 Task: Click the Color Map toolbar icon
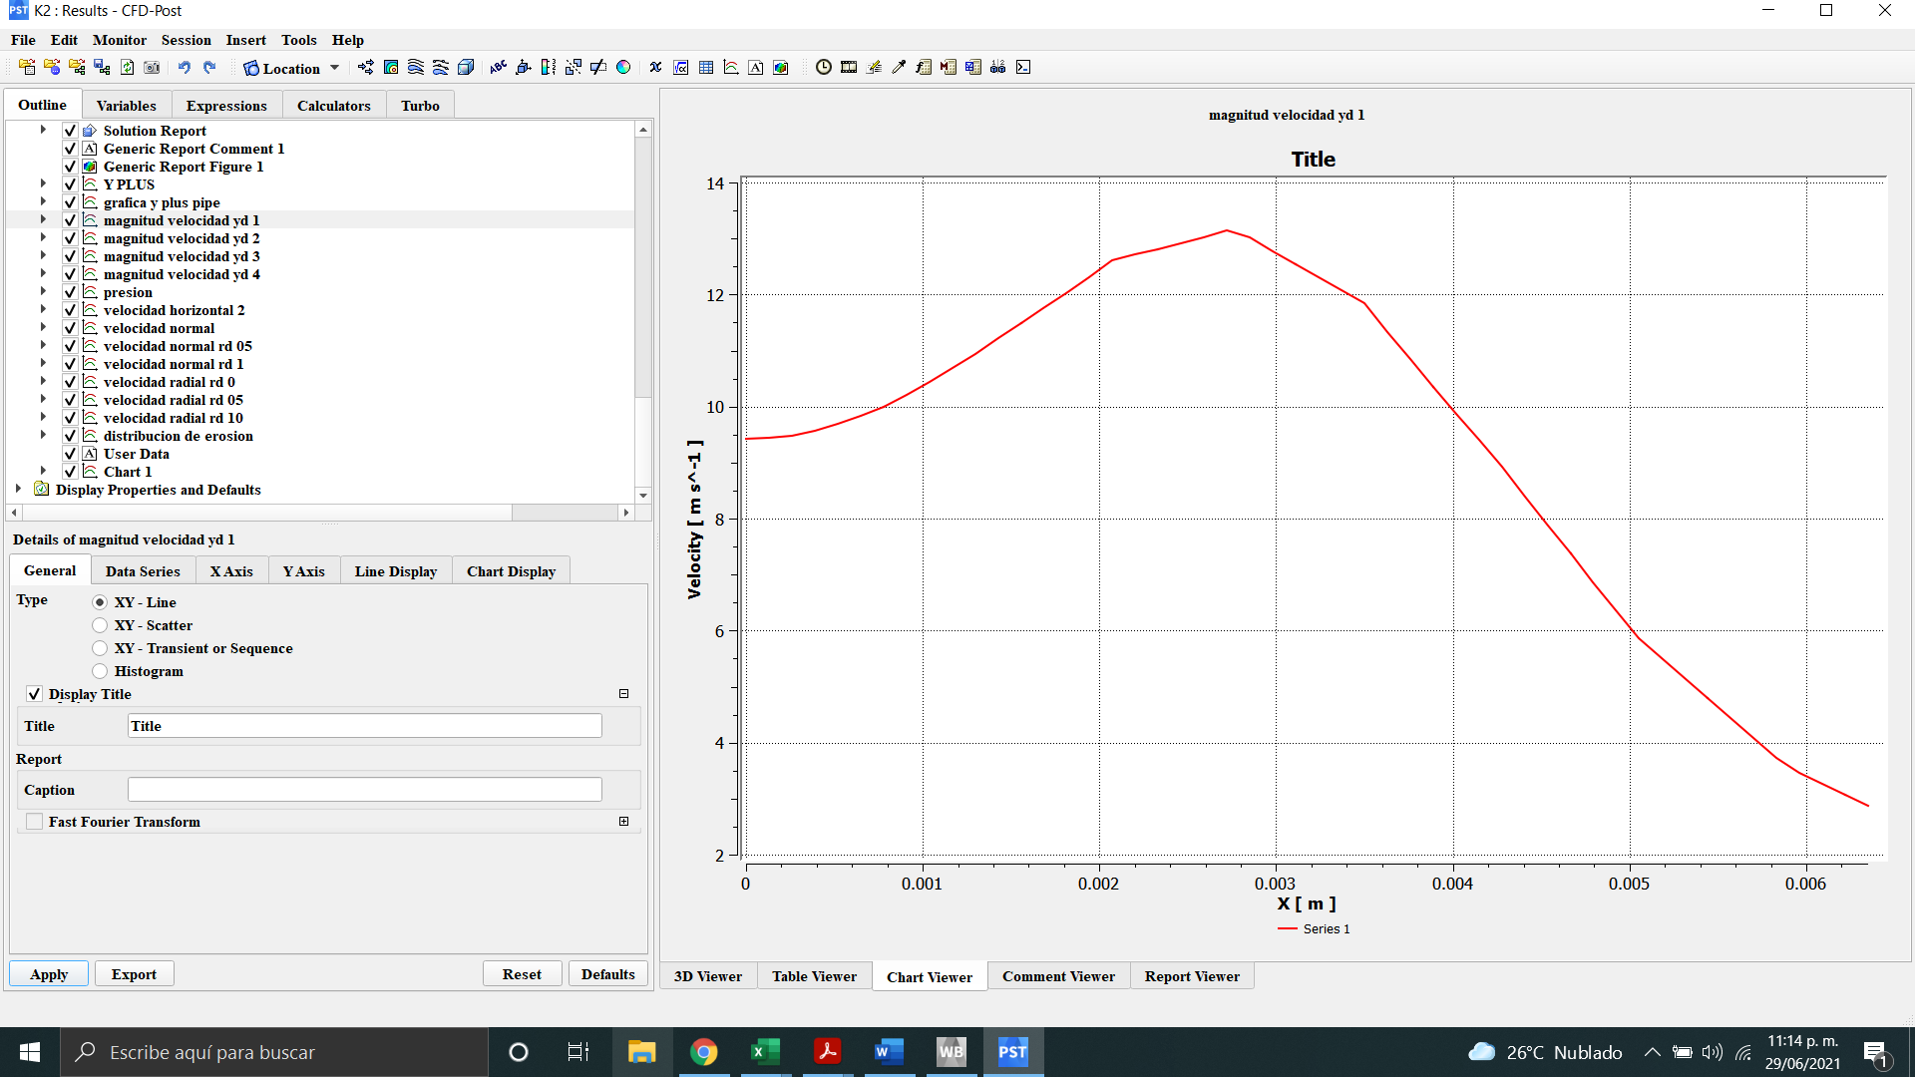point(623,68)
